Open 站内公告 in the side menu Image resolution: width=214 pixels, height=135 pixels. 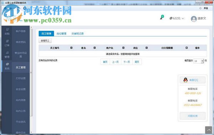click(x=21, y=111)
